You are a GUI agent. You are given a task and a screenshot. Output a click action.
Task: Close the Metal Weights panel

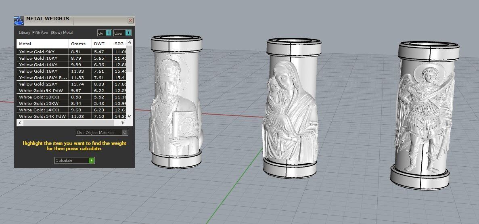pos(130,21)
